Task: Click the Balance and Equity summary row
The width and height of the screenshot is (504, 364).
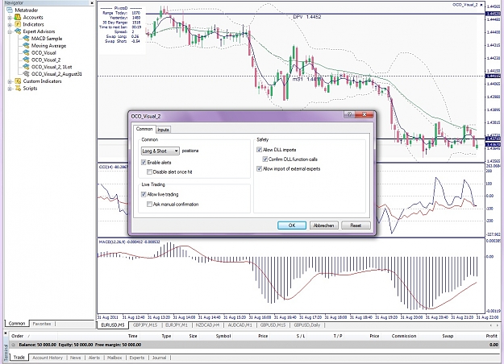Action: pyautogui.click(x=254, y=345)
